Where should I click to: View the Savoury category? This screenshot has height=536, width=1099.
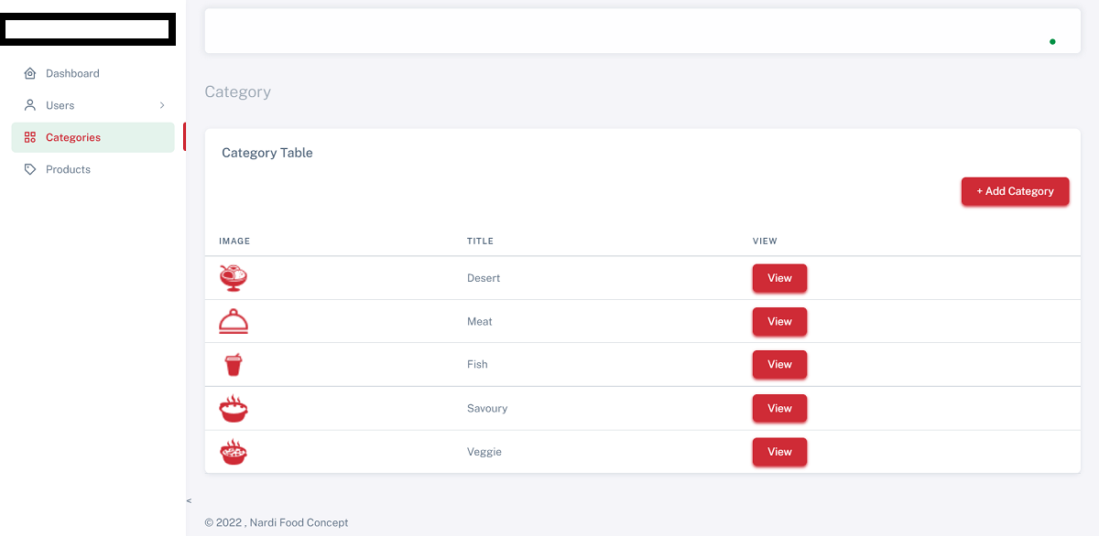click(779, 408)
